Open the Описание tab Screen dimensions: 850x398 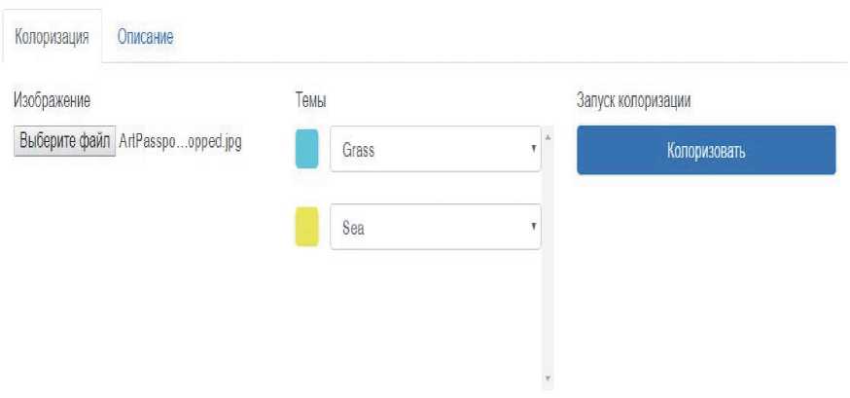(145, 37)
